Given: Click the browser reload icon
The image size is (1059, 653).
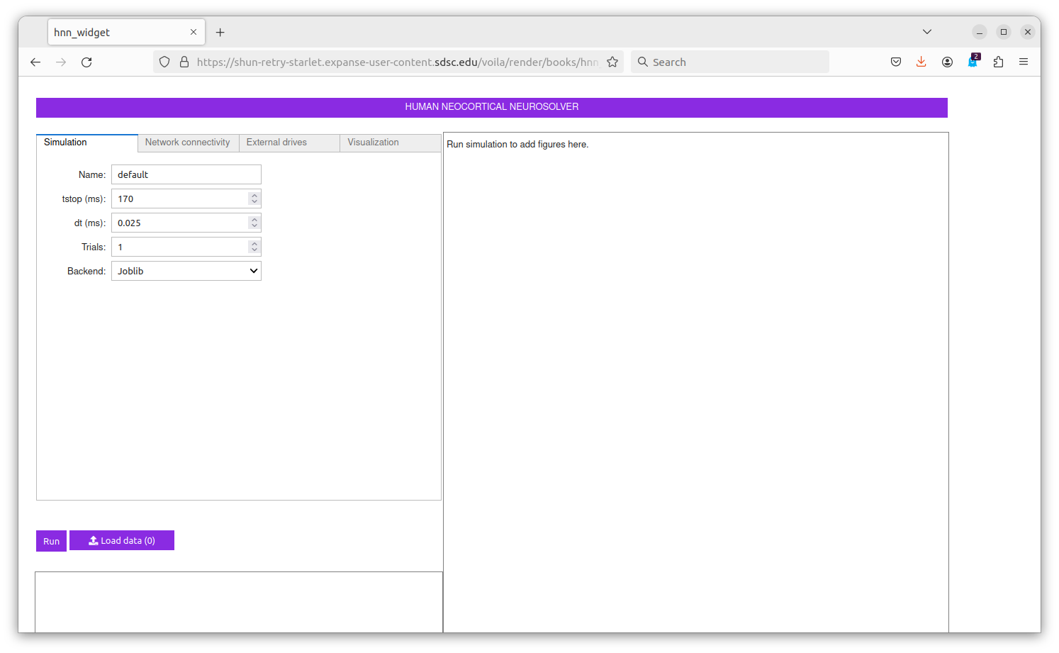Looking at the screenshot, I should (86, 62).
